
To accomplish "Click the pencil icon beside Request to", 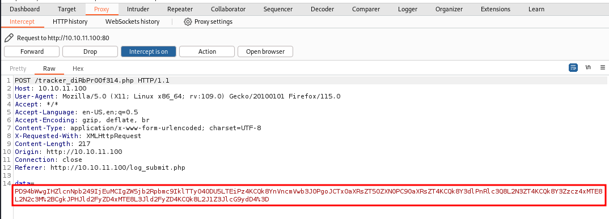I will (9, 38).
